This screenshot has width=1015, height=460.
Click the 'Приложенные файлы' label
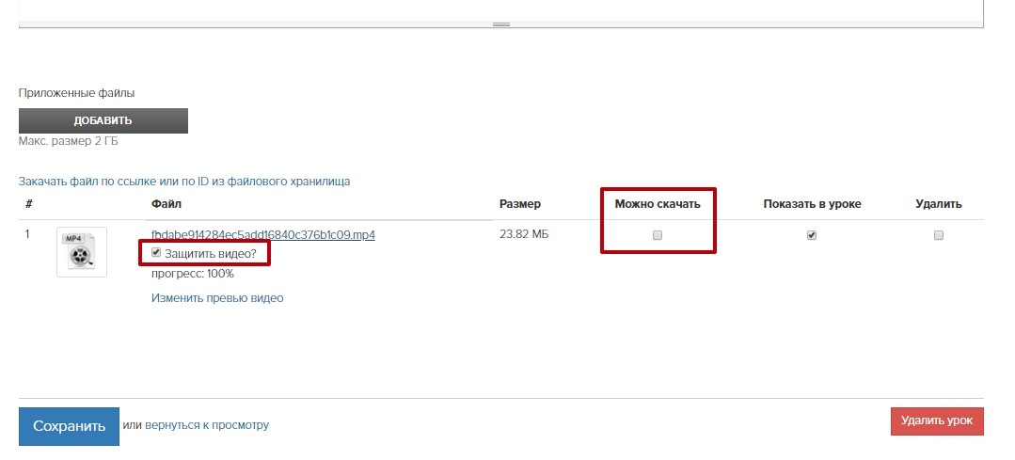pyautogui.click(x=76, y=93)
